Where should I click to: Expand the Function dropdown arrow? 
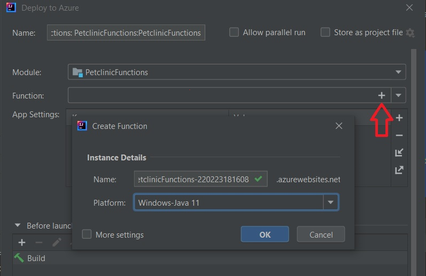[398, 95]
